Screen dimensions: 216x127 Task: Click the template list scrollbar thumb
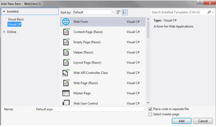pyautogui.click(x=148, y=29)
